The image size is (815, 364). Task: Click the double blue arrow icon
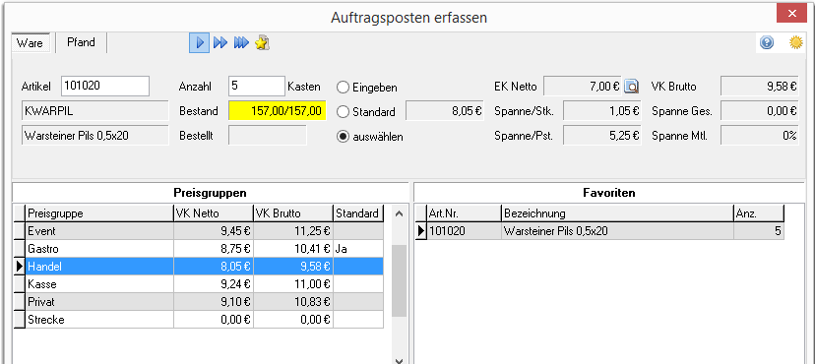click(220, 42)
